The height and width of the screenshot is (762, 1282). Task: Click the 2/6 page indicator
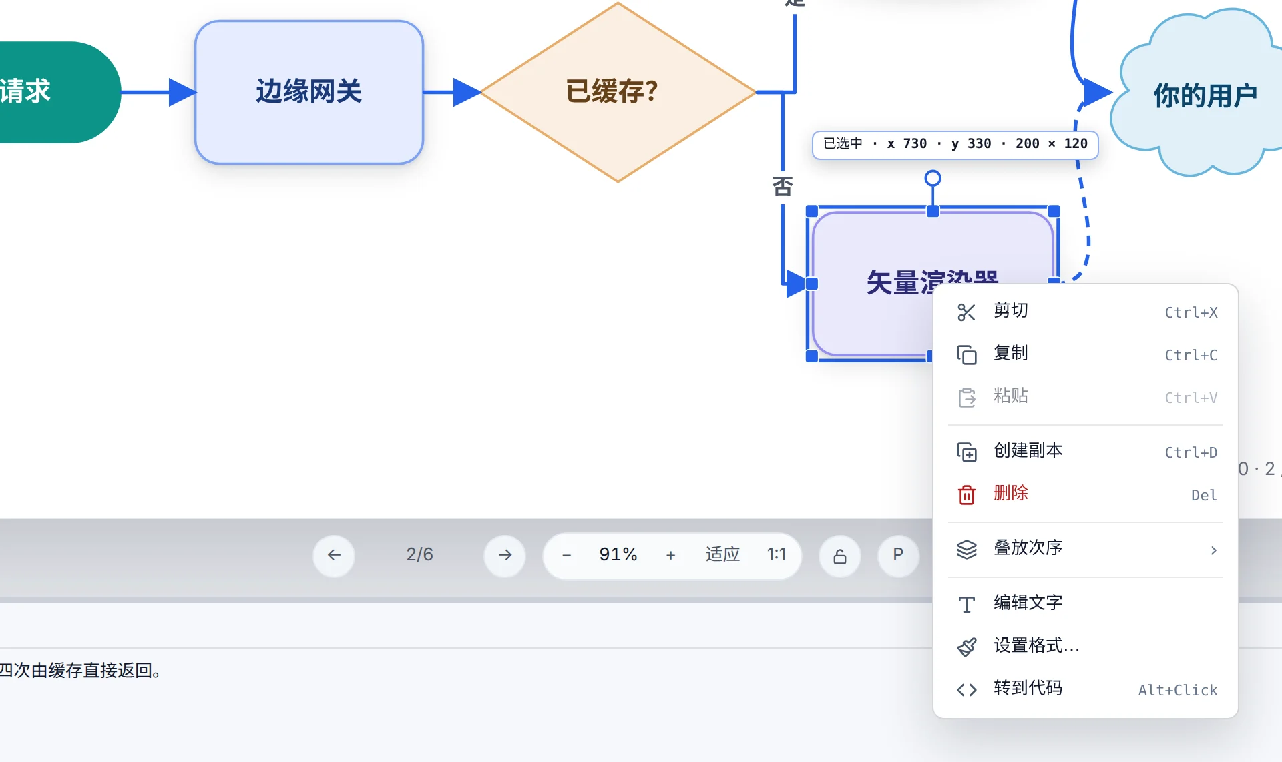(419, 554)
